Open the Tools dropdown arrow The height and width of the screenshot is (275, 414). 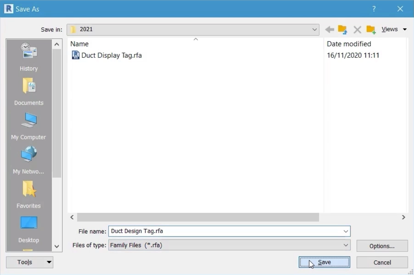point(49,262)
